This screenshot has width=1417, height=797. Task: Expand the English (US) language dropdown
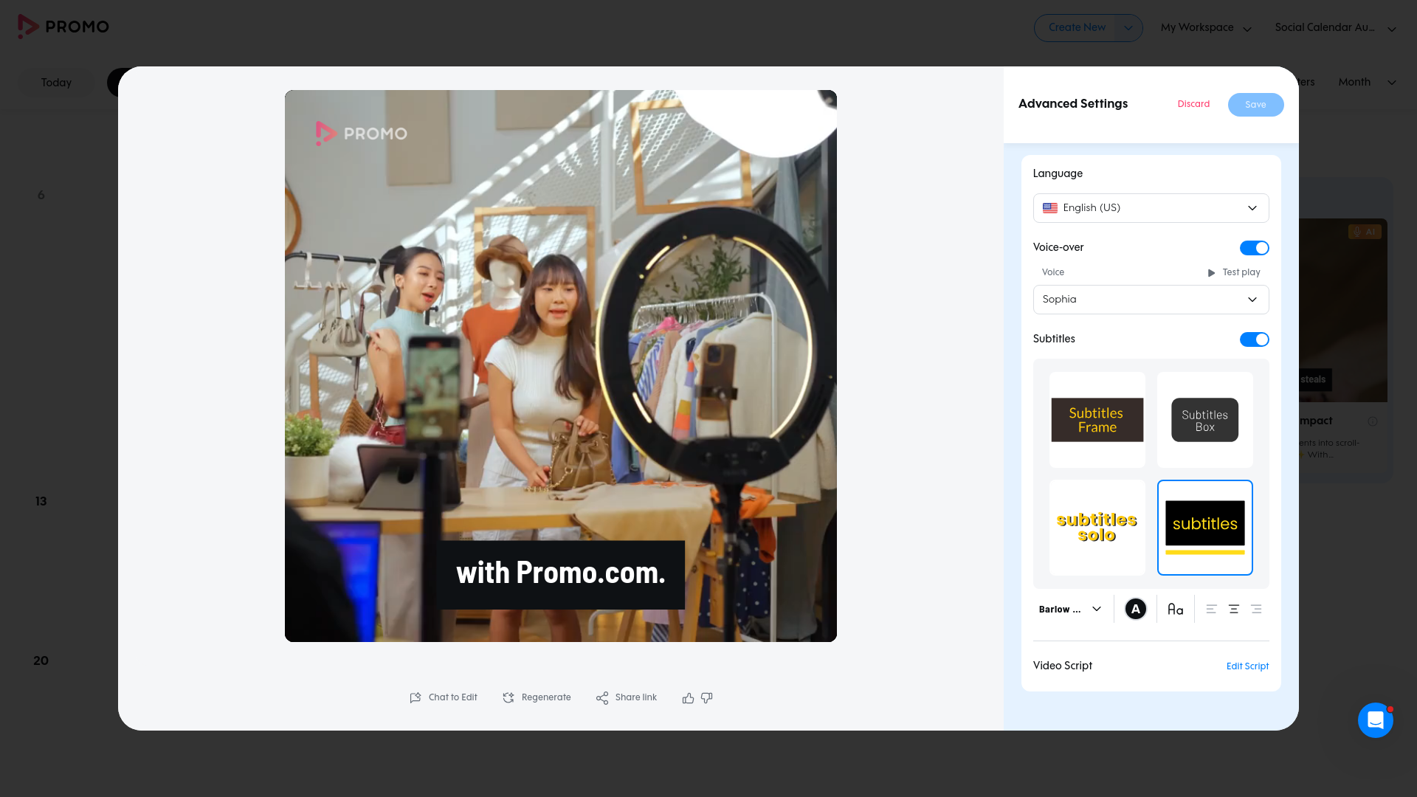tap(1151, 208)
